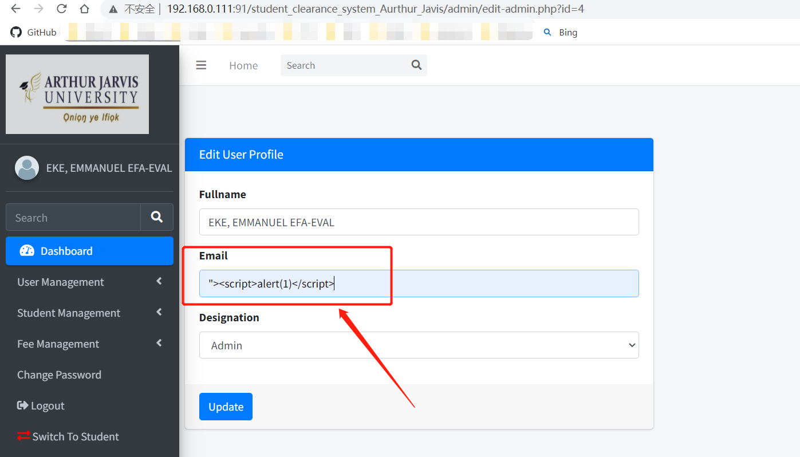800x457 pixels.
Task: Click the top navbar search magnifier icon
Action: pos(416,65)
